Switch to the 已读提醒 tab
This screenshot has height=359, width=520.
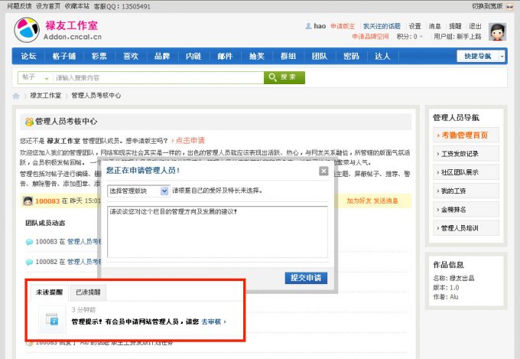coord(88,292)
